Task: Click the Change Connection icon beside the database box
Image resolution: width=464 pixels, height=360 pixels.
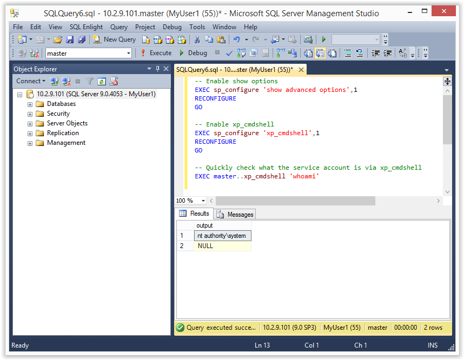Action: (x=34, y=54)
